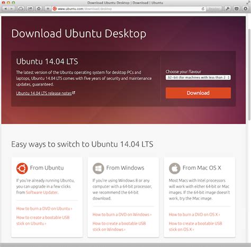Click the From Windows card title
The width and height of the screenshot is (251, 247).
(125, 167)
